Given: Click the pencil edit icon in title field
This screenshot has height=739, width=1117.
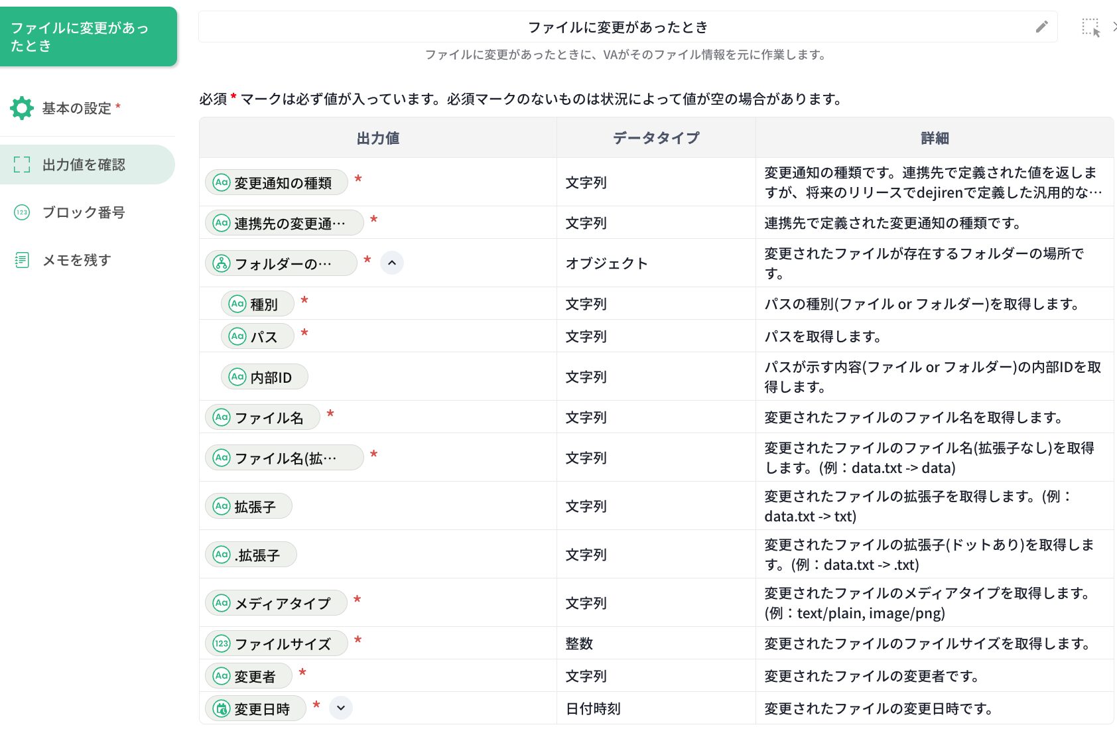Looking at the screenshot, I should coord(1041,27).
